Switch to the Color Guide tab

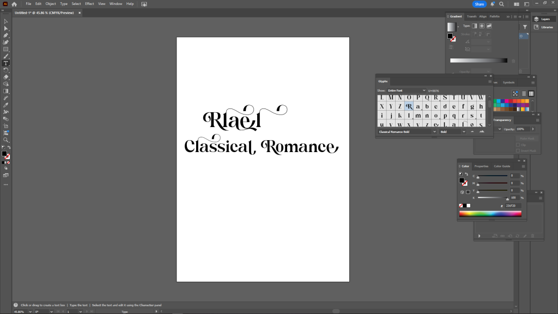(x=502, y=166)
